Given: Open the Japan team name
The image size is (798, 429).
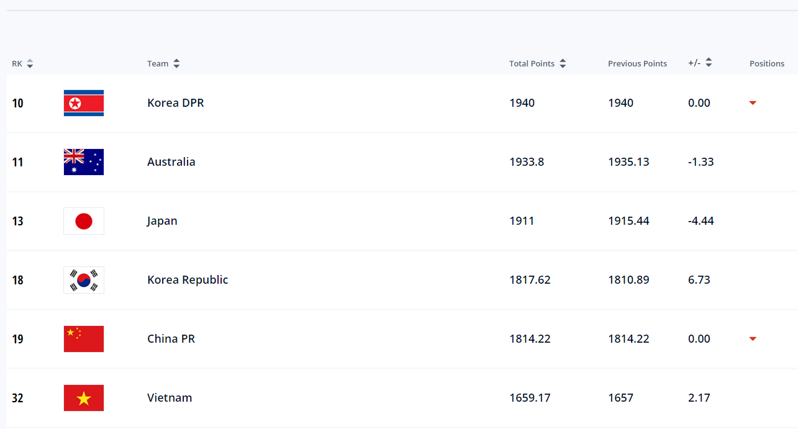Looking at the screenshot, I should click(x=162, y=221).
